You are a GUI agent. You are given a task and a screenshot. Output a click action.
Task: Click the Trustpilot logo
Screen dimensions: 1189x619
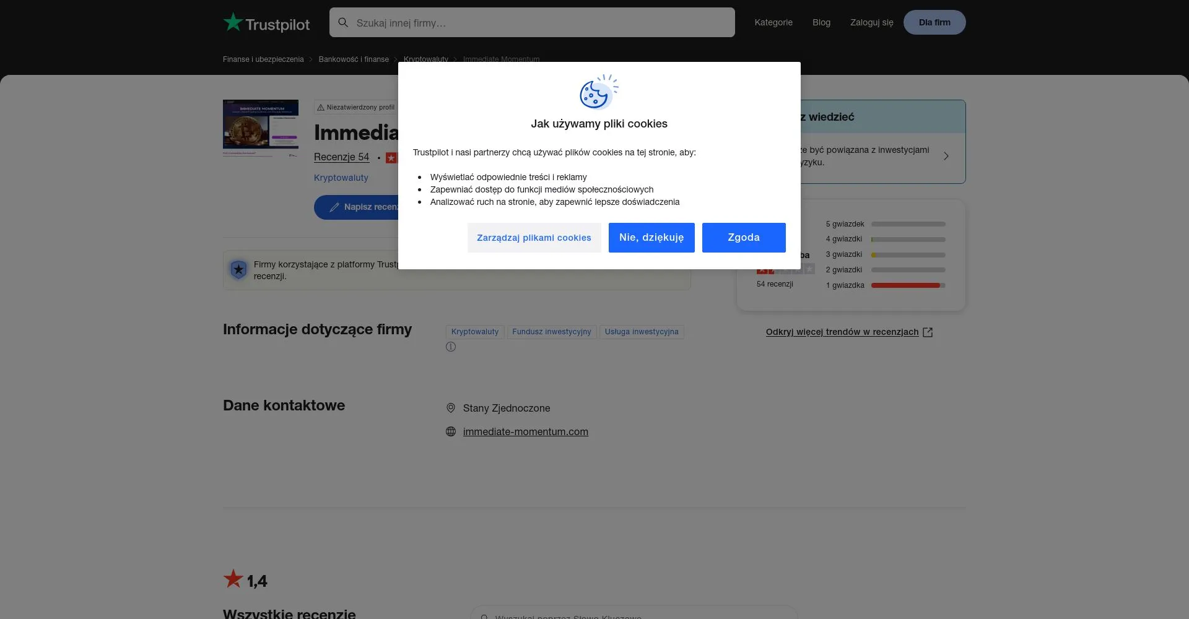click(x=266, y=23)
